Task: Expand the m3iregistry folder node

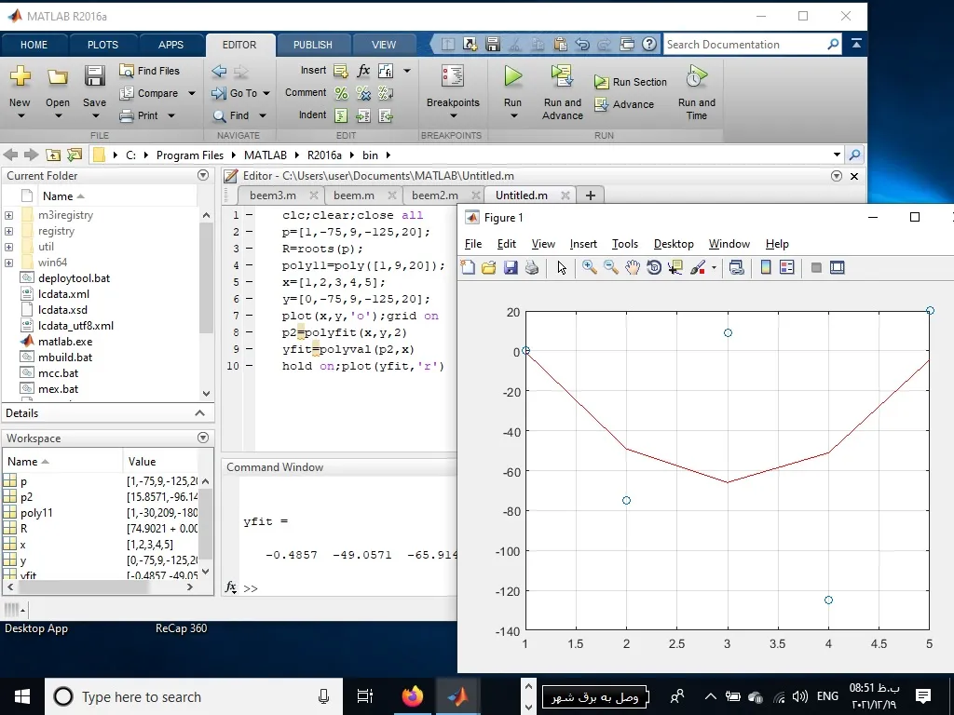Action: coord(9,215)
